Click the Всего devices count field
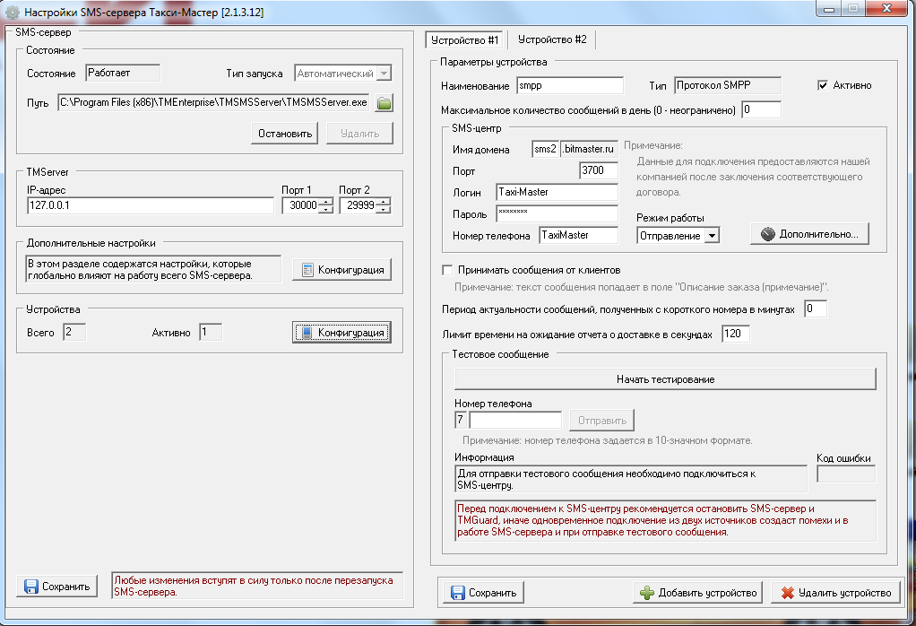The image size is (916, 626). tap(74, 332)
